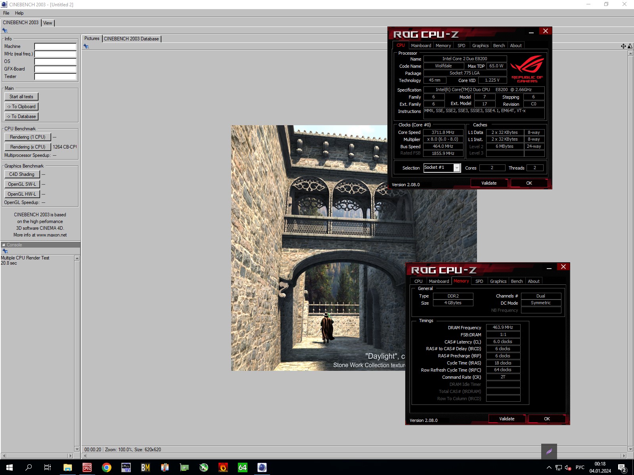Run the OpenGL HW-L test
Image resolution: width=634 pixels, height=475 pixels.
click(22, 194)
